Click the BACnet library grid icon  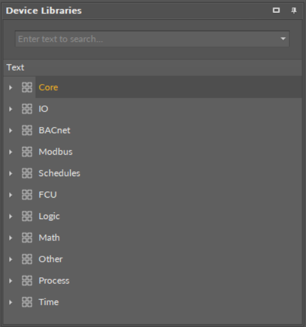tap(27, 130)
